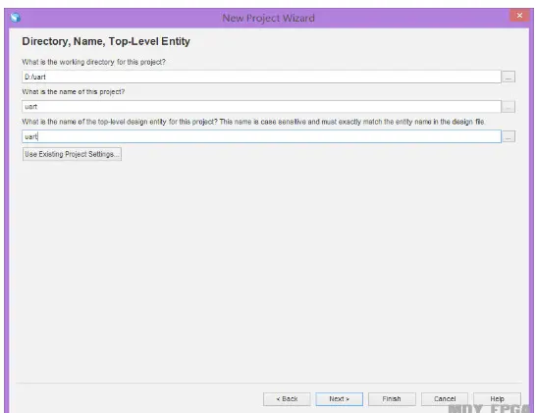This screenshot has width=536, height=413.
Task: Open Use Existing Project Settings
Action: 72,154
